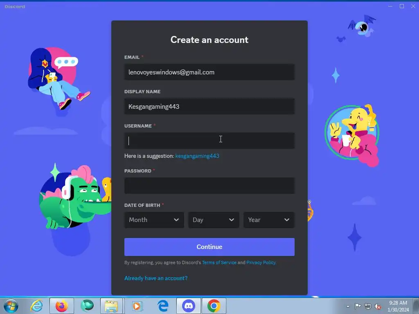The height and width of the screenshot is (314, 419).
Task: Open Firefox from the taskbar
Action: tap(61, 306)
